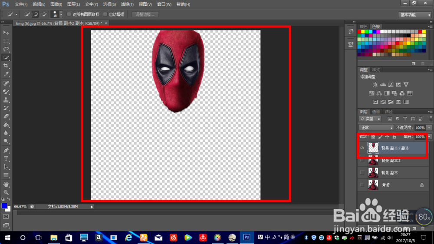434x244 pixels.
Task: Click the Photoshop taskbar icon
Action: pos(247,237)
